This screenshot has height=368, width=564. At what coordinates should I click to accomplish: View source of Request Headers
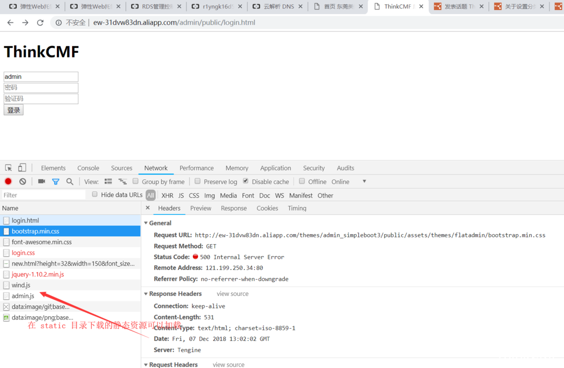(x=228, y=365)
